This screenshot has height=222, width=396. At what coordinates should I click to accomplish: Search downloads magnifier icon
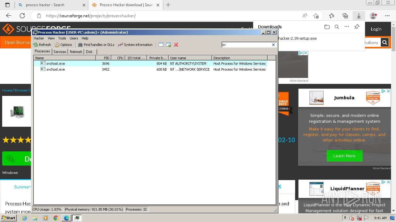(x=337, y=27)
